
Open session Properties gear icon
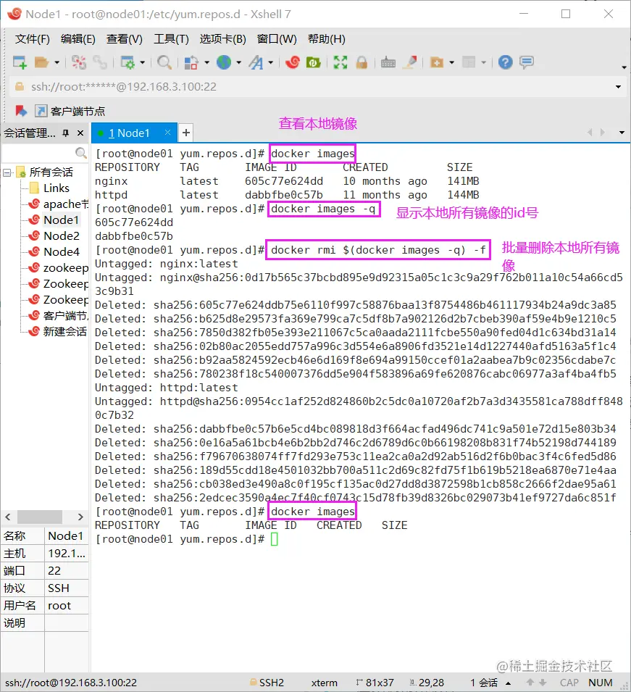128,62
